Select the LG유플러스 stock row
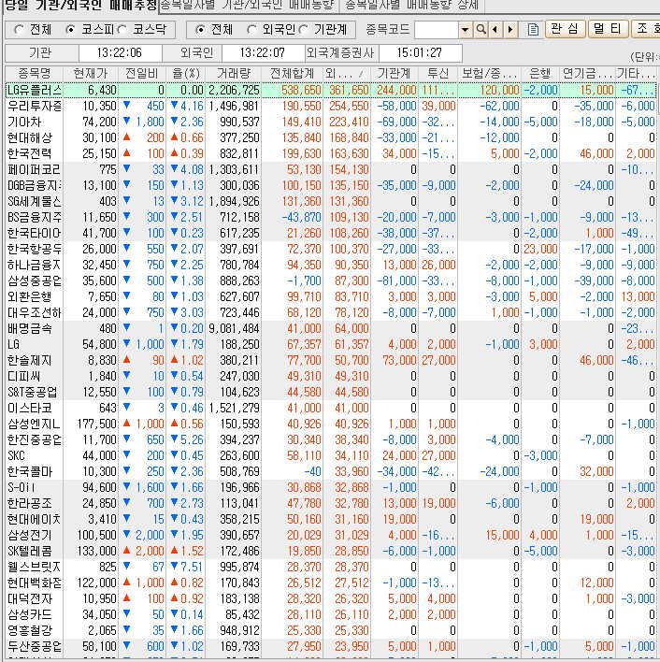 pos(331,90)
